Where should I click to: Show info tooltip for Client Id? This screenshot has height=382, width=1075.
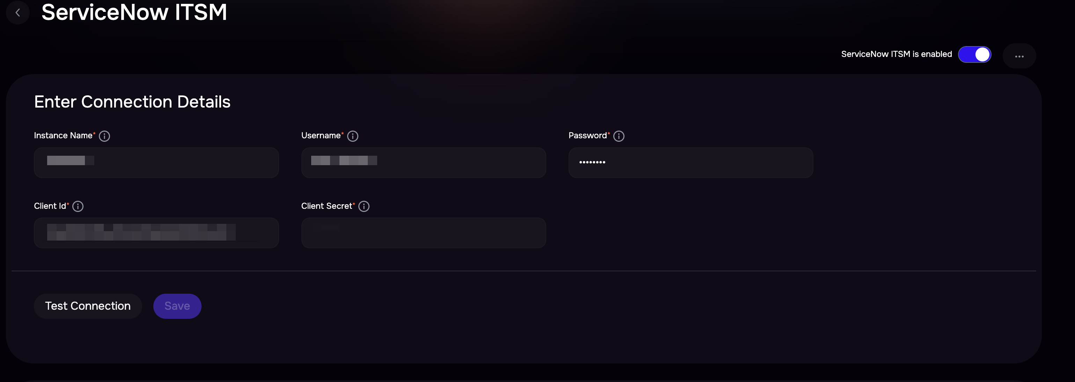(x=78, y=206)
